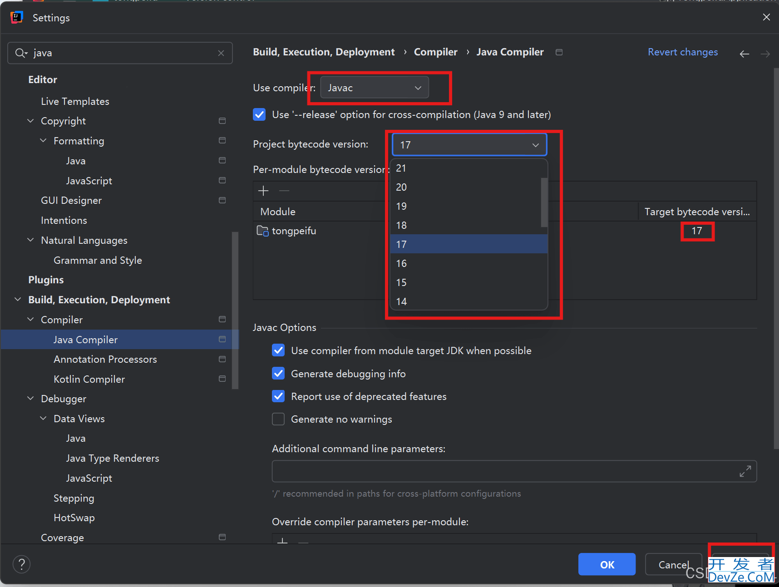Click project-level icon next to Coverage

click(222, 537)
